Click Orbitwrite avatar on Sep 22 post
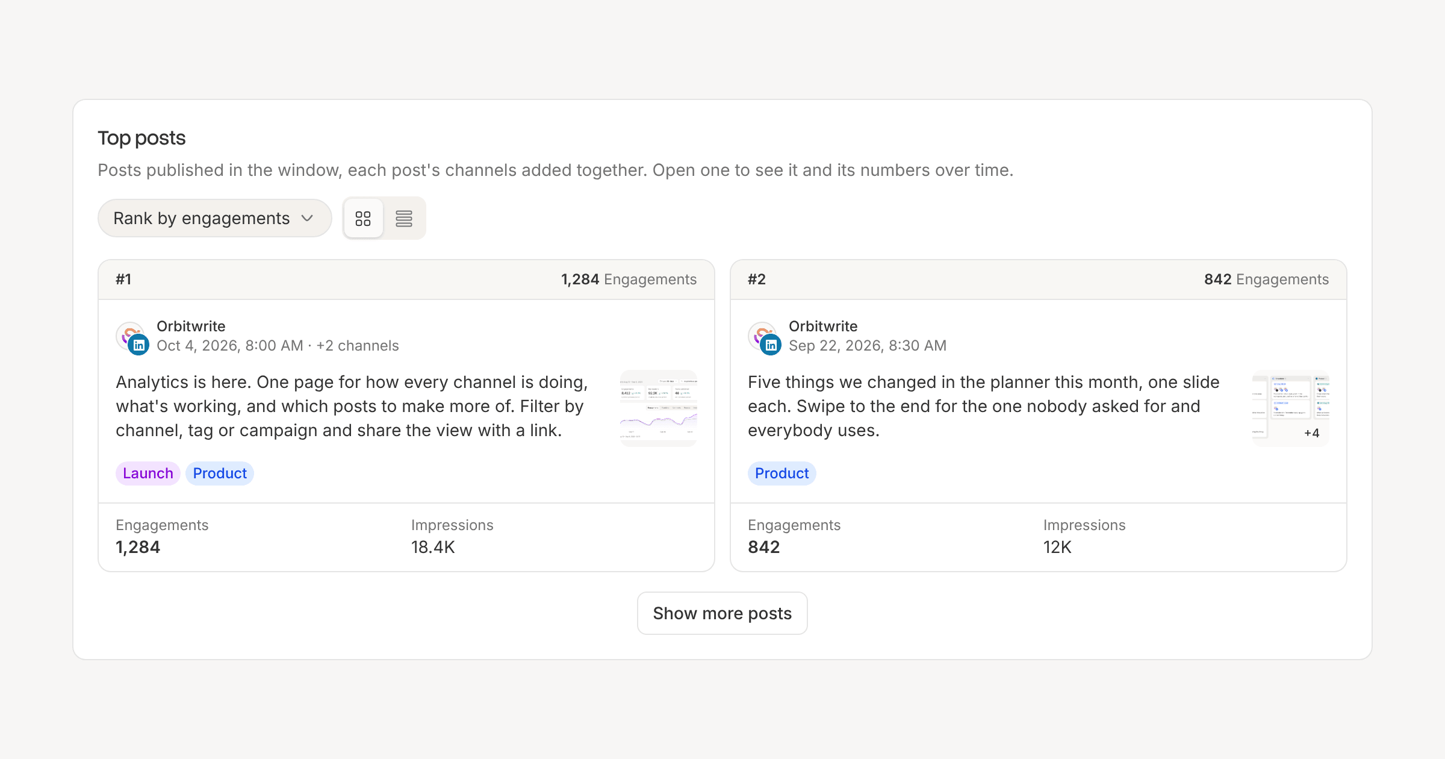Image resolution: width=1445 pixels, height=759 pixels. tap(764, 337)
